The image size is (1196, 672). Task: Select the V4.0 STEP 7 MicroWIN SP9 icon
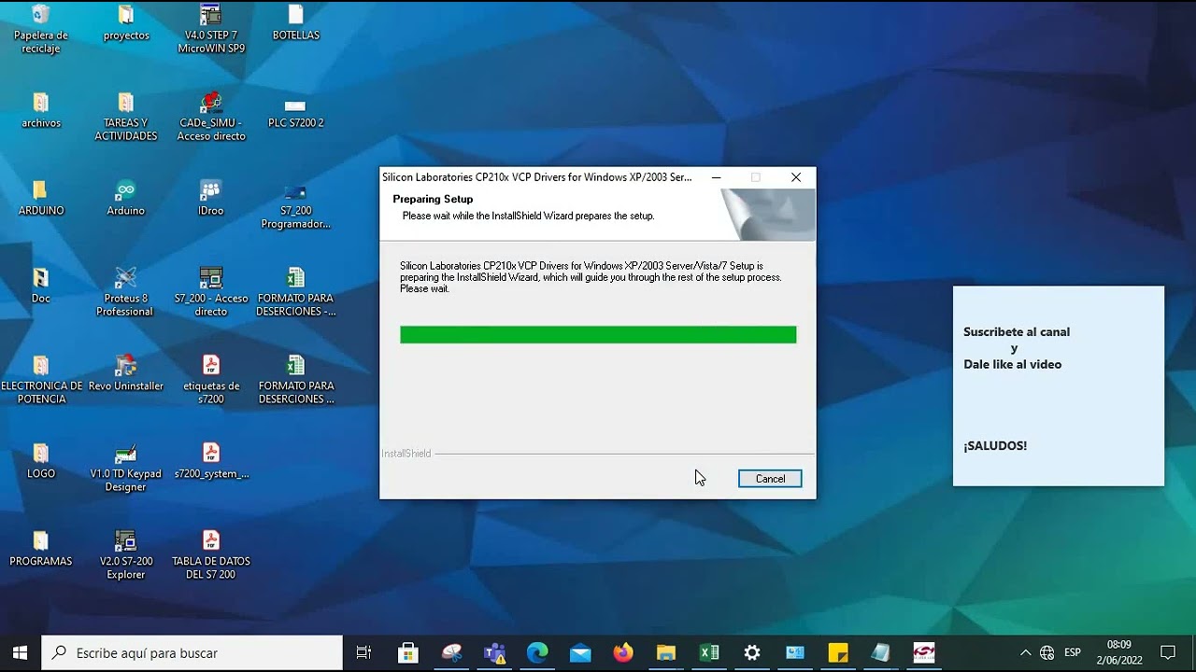(x=211, y=28)
